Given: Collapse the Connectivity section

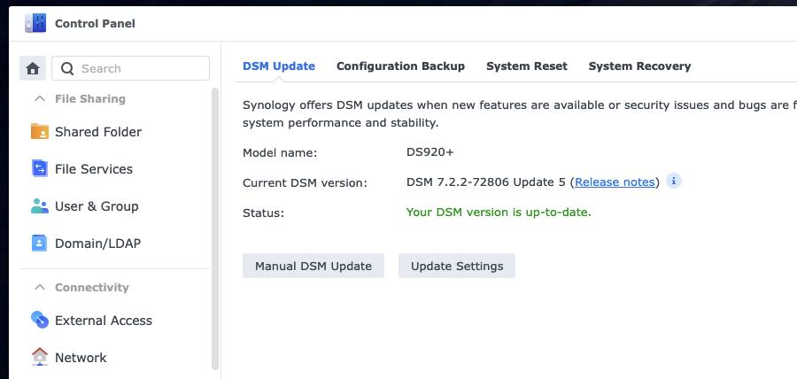Looking at the screenshot, I should (40, 288).
